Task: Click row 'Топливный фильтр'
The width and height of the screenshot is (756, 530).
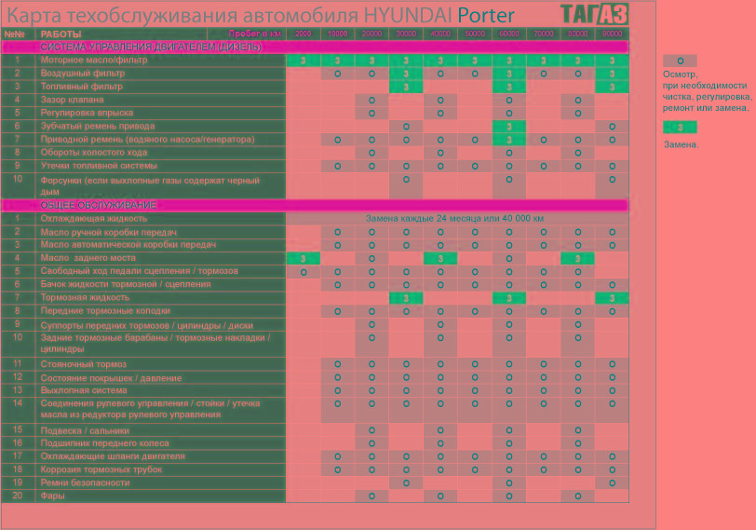Action: click(x=316, y=87)
